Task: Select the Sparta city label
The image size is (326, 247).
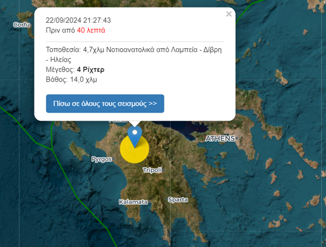Action: (178, 200)
